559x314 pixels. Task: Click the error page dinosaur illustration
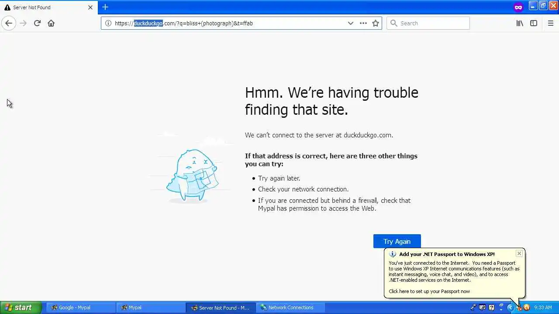tap(192, 176)
